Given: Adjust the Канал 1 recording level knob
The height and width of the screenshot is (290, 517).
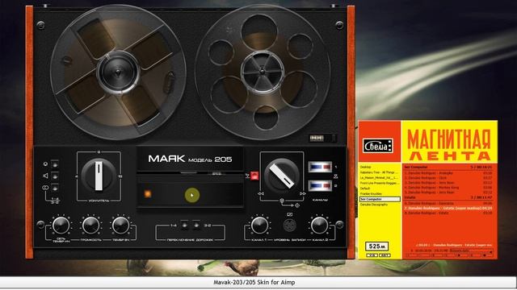Looking at the screenshot, I should [259, 226].
